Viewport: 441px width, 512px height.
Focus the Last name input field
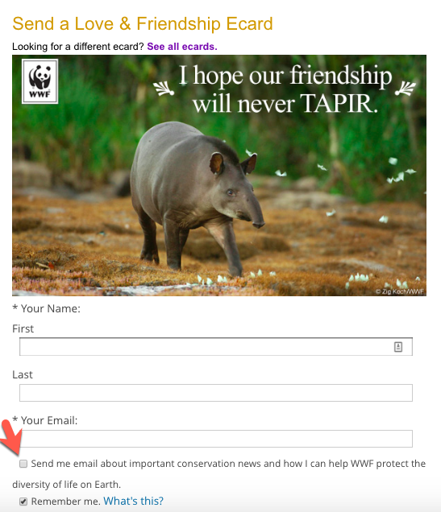216,393
